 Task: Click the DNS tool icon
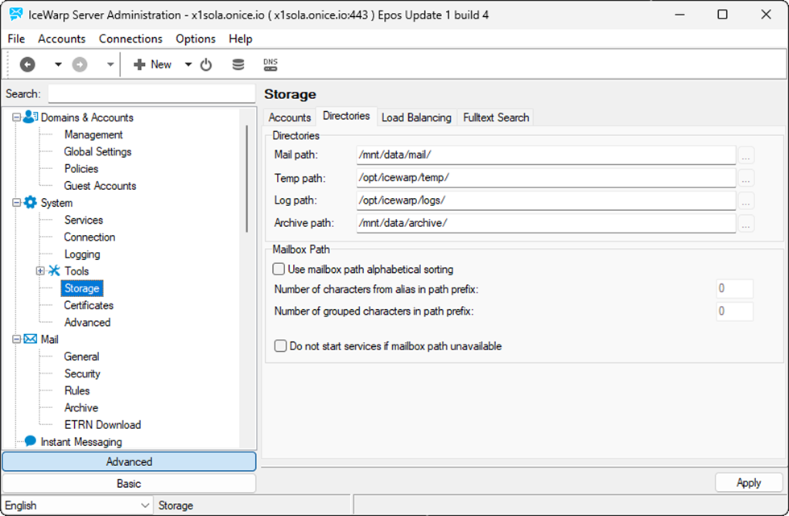pyautogui.click(x=271, y=64)
